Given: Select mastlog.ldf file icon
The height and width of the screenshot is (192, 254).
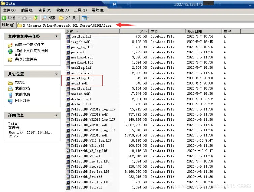Looking at the screenshot, I should 68,88.
